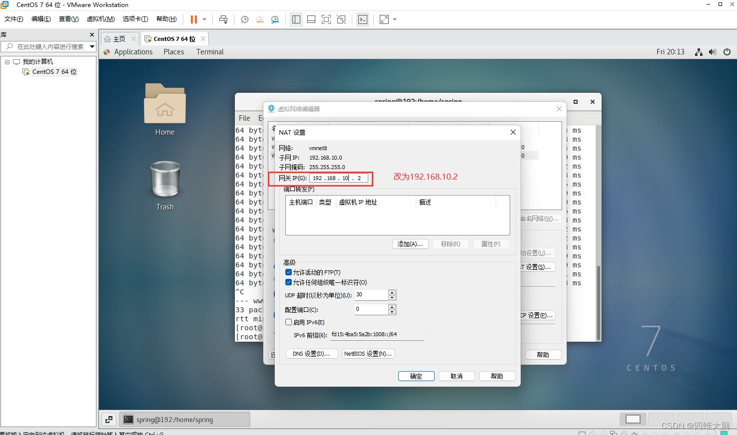Open the Terminal app menu
This screenshot has width=737, height=435.
tap(210, 52)
